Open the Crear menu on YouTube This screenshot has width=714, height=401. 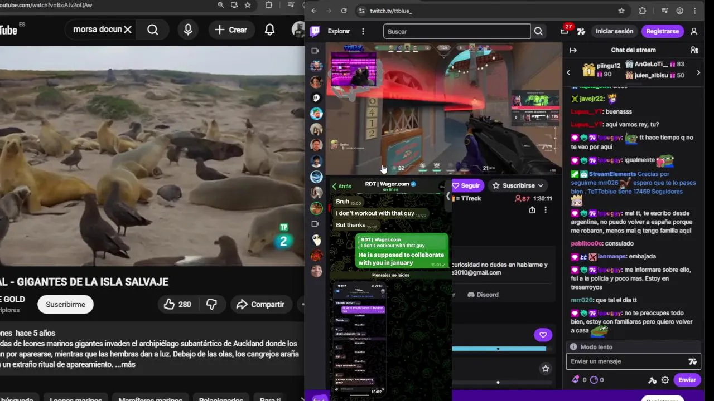[231, 30]
